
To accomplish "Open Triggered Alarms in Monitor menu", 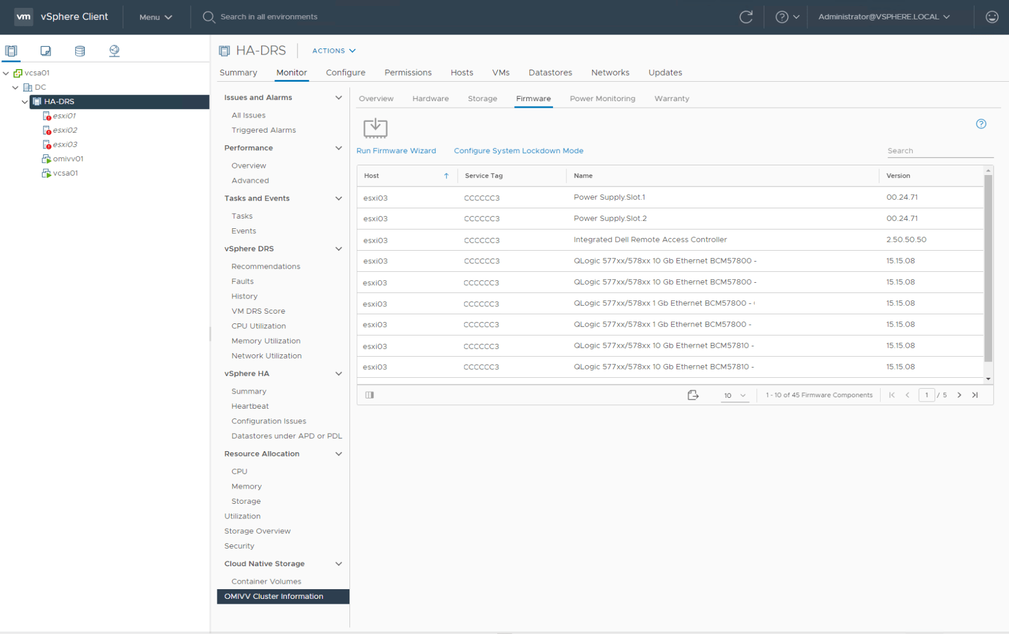I will point(263,130).
